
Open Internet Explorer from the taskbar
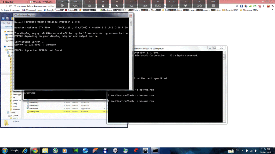tap(25, 151)
